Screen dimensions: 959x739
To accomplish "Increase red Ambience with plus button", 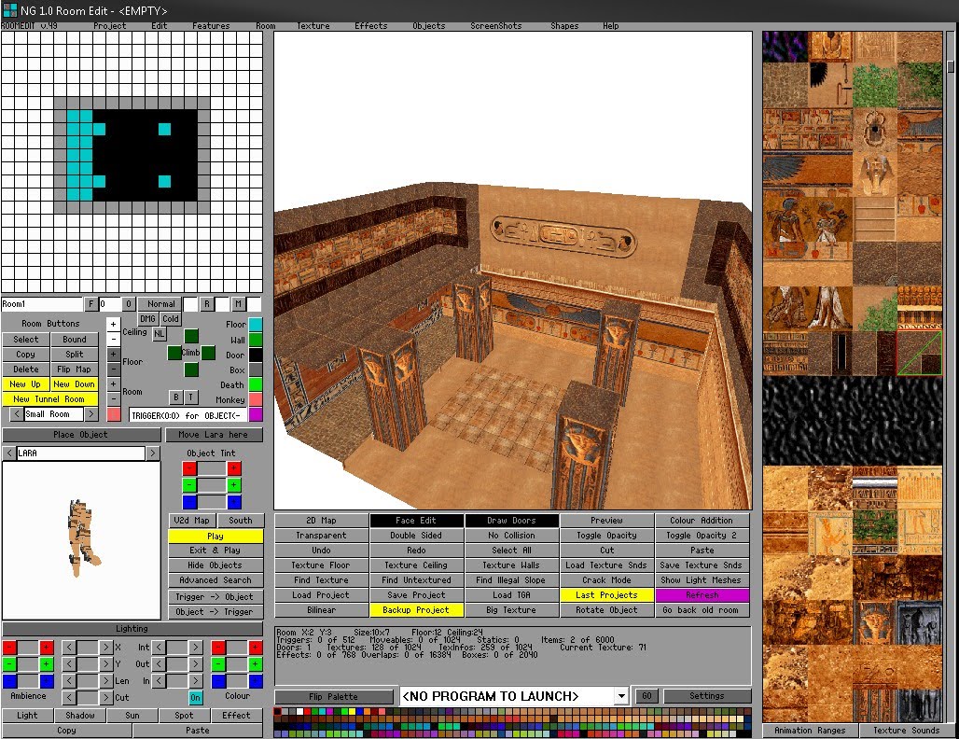I will [47, 648].
